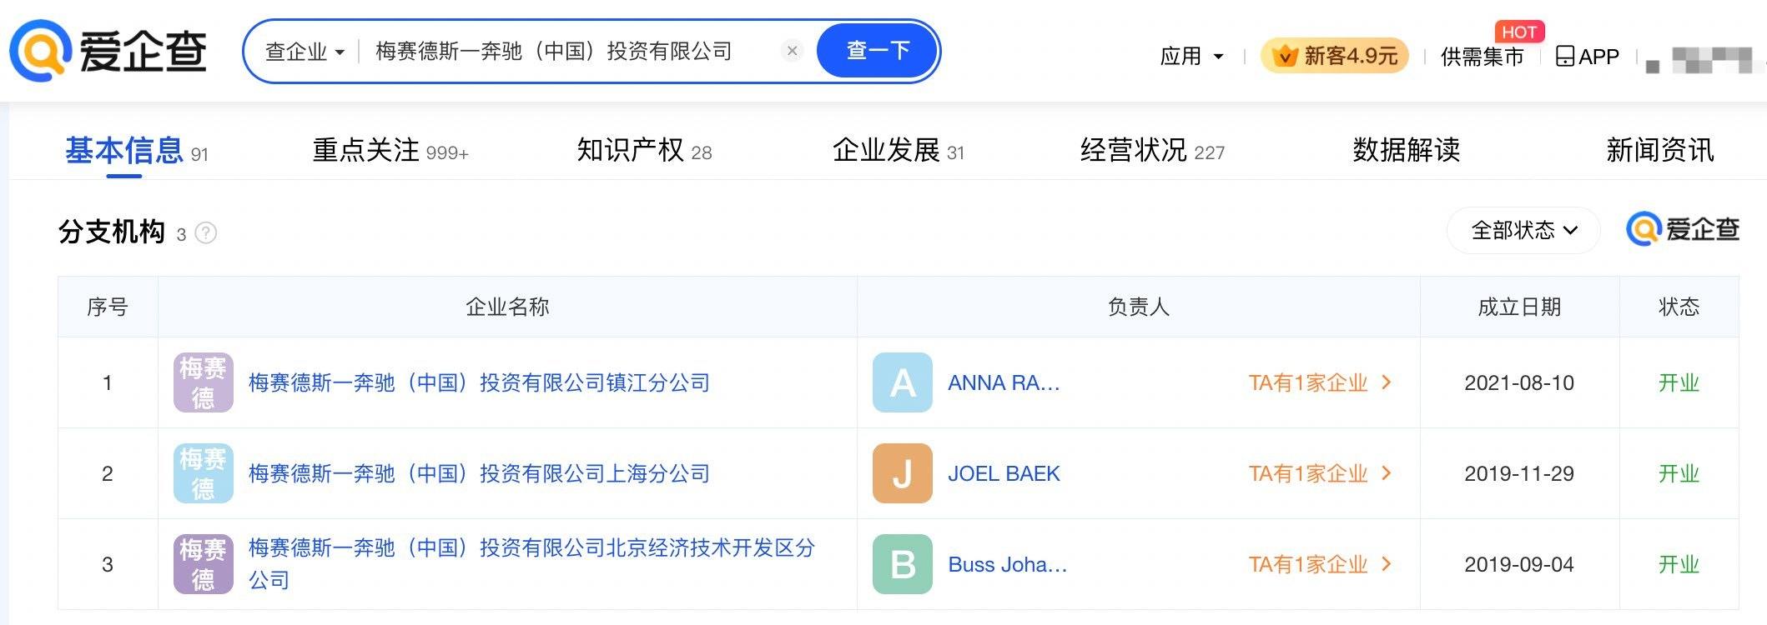Expand the 应用 dropdown menu
This screenshot has width=1767, height=625.
click(1191, 57)
